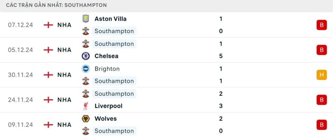Click the Liverpool club crest icon

(86, 106)
